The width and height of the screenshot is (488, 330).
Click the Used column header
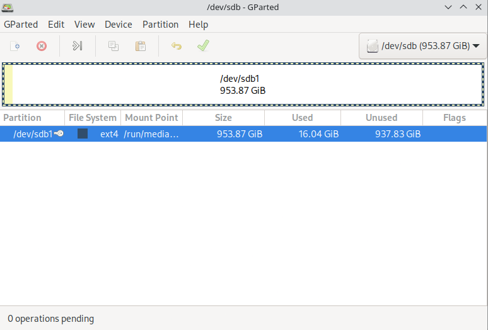tap(303, 118)
